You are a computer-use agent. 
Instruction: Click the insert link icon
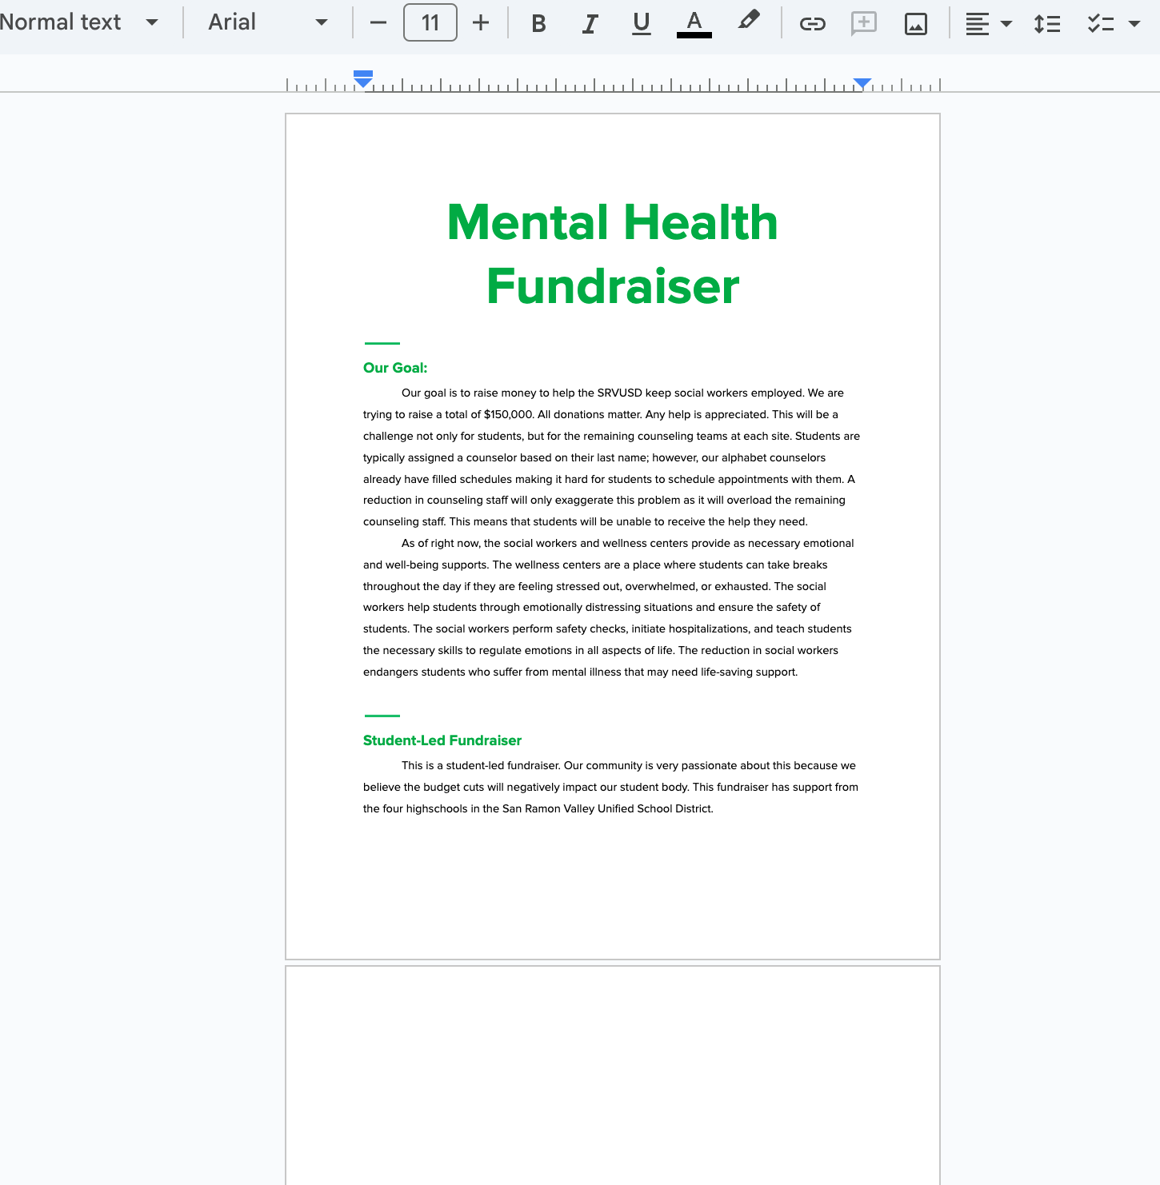(x=812, y=23)
